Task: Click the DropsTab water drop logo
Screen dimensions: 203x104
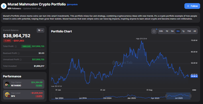Action: [4, 6]
